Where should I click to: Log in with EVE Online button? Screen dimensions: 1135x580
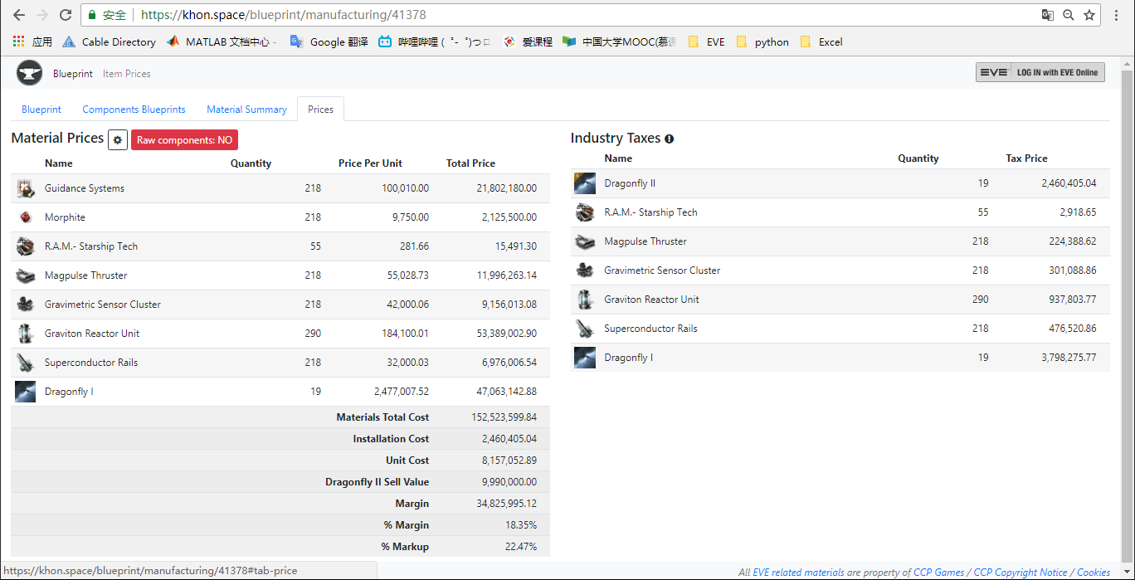click(1040, 72)
